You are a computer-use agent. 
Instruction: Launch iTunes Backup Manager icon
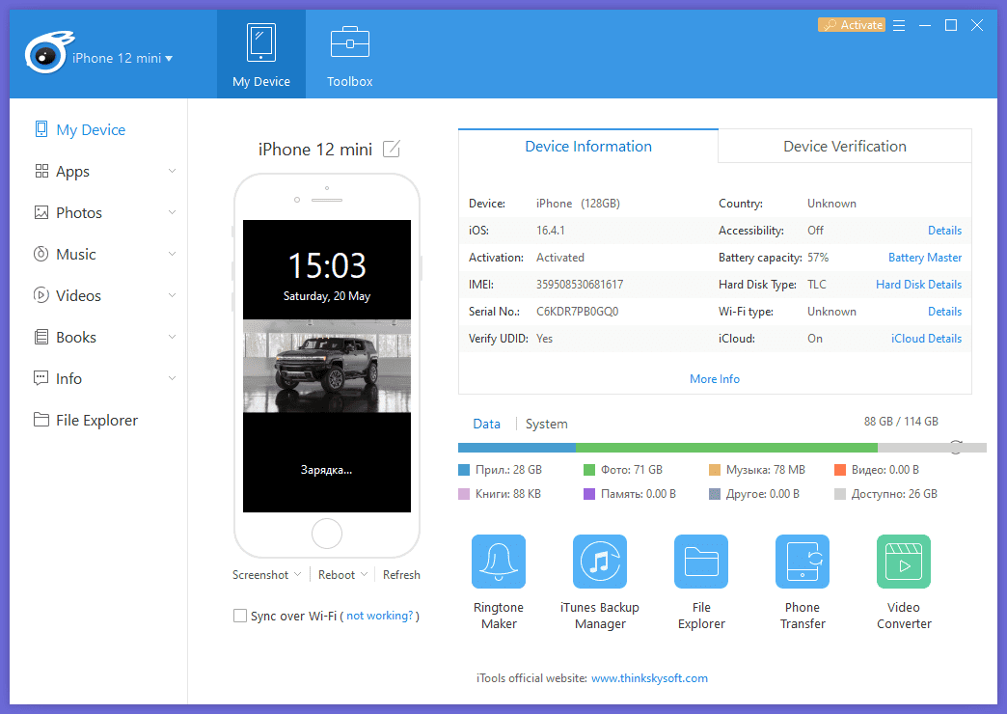(600, 561)
